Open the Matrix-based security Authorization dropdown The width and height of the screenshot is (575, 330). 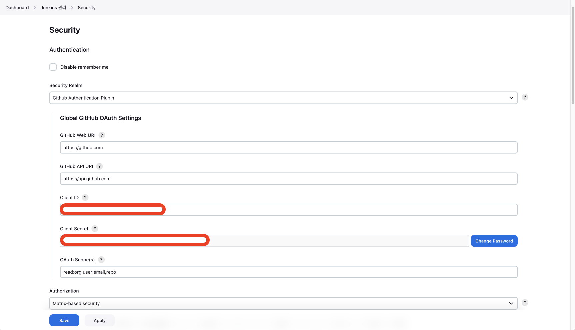(x=283, y=303)
